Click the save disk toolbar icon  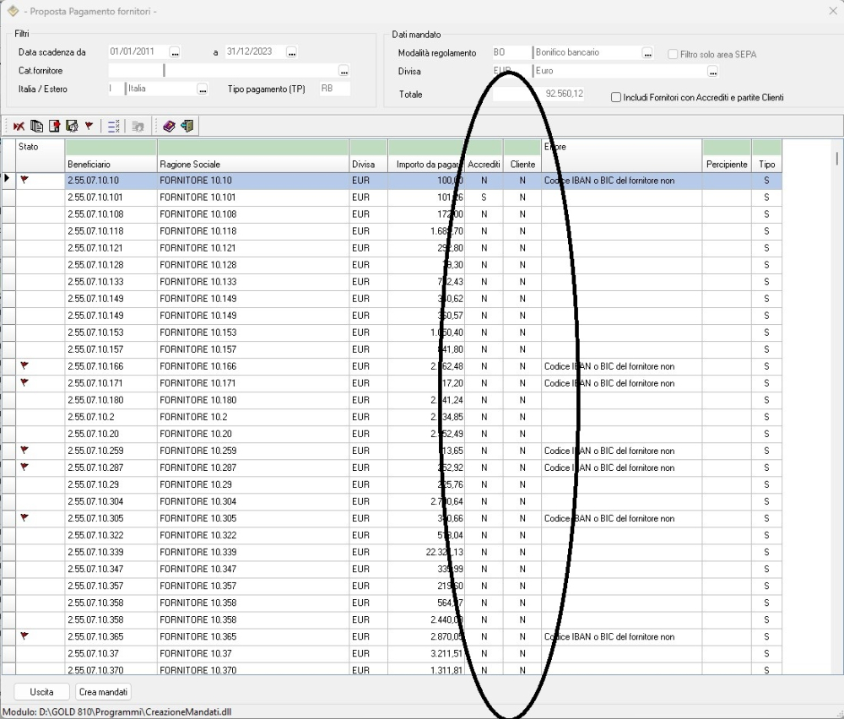click(72, 126)
